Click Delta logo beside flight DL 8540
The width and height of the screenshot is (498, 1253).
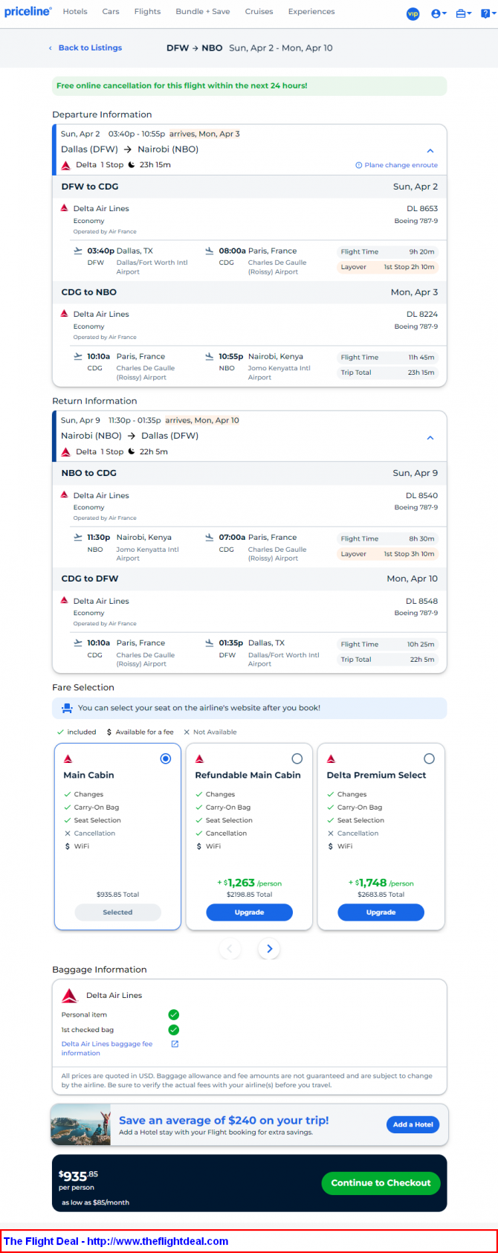(x=65, y=495)
